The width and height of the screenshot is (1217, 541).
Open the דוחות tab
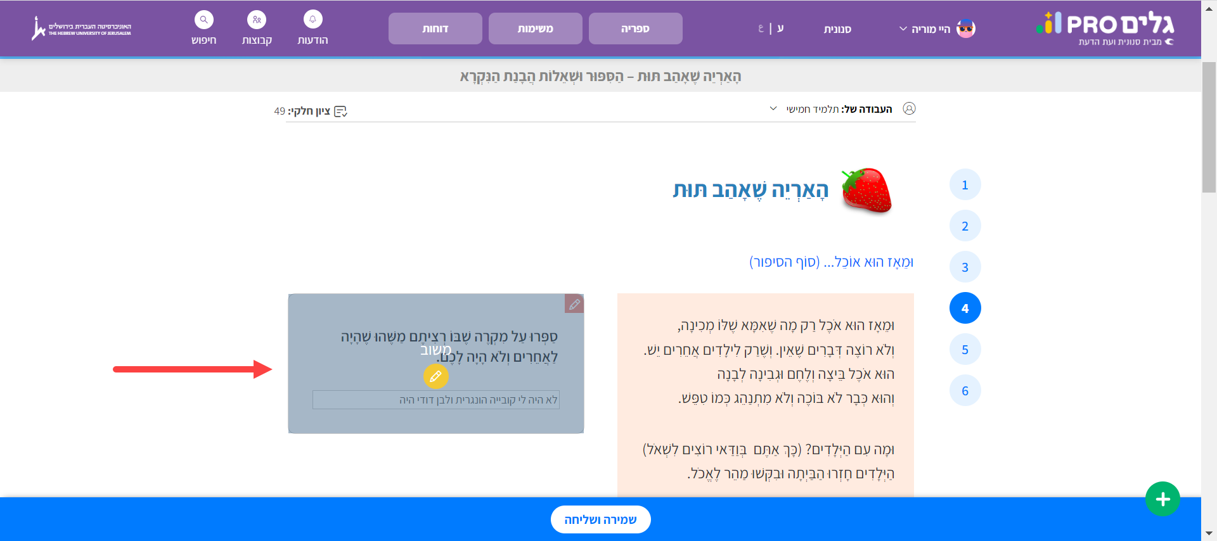(435, 29)
